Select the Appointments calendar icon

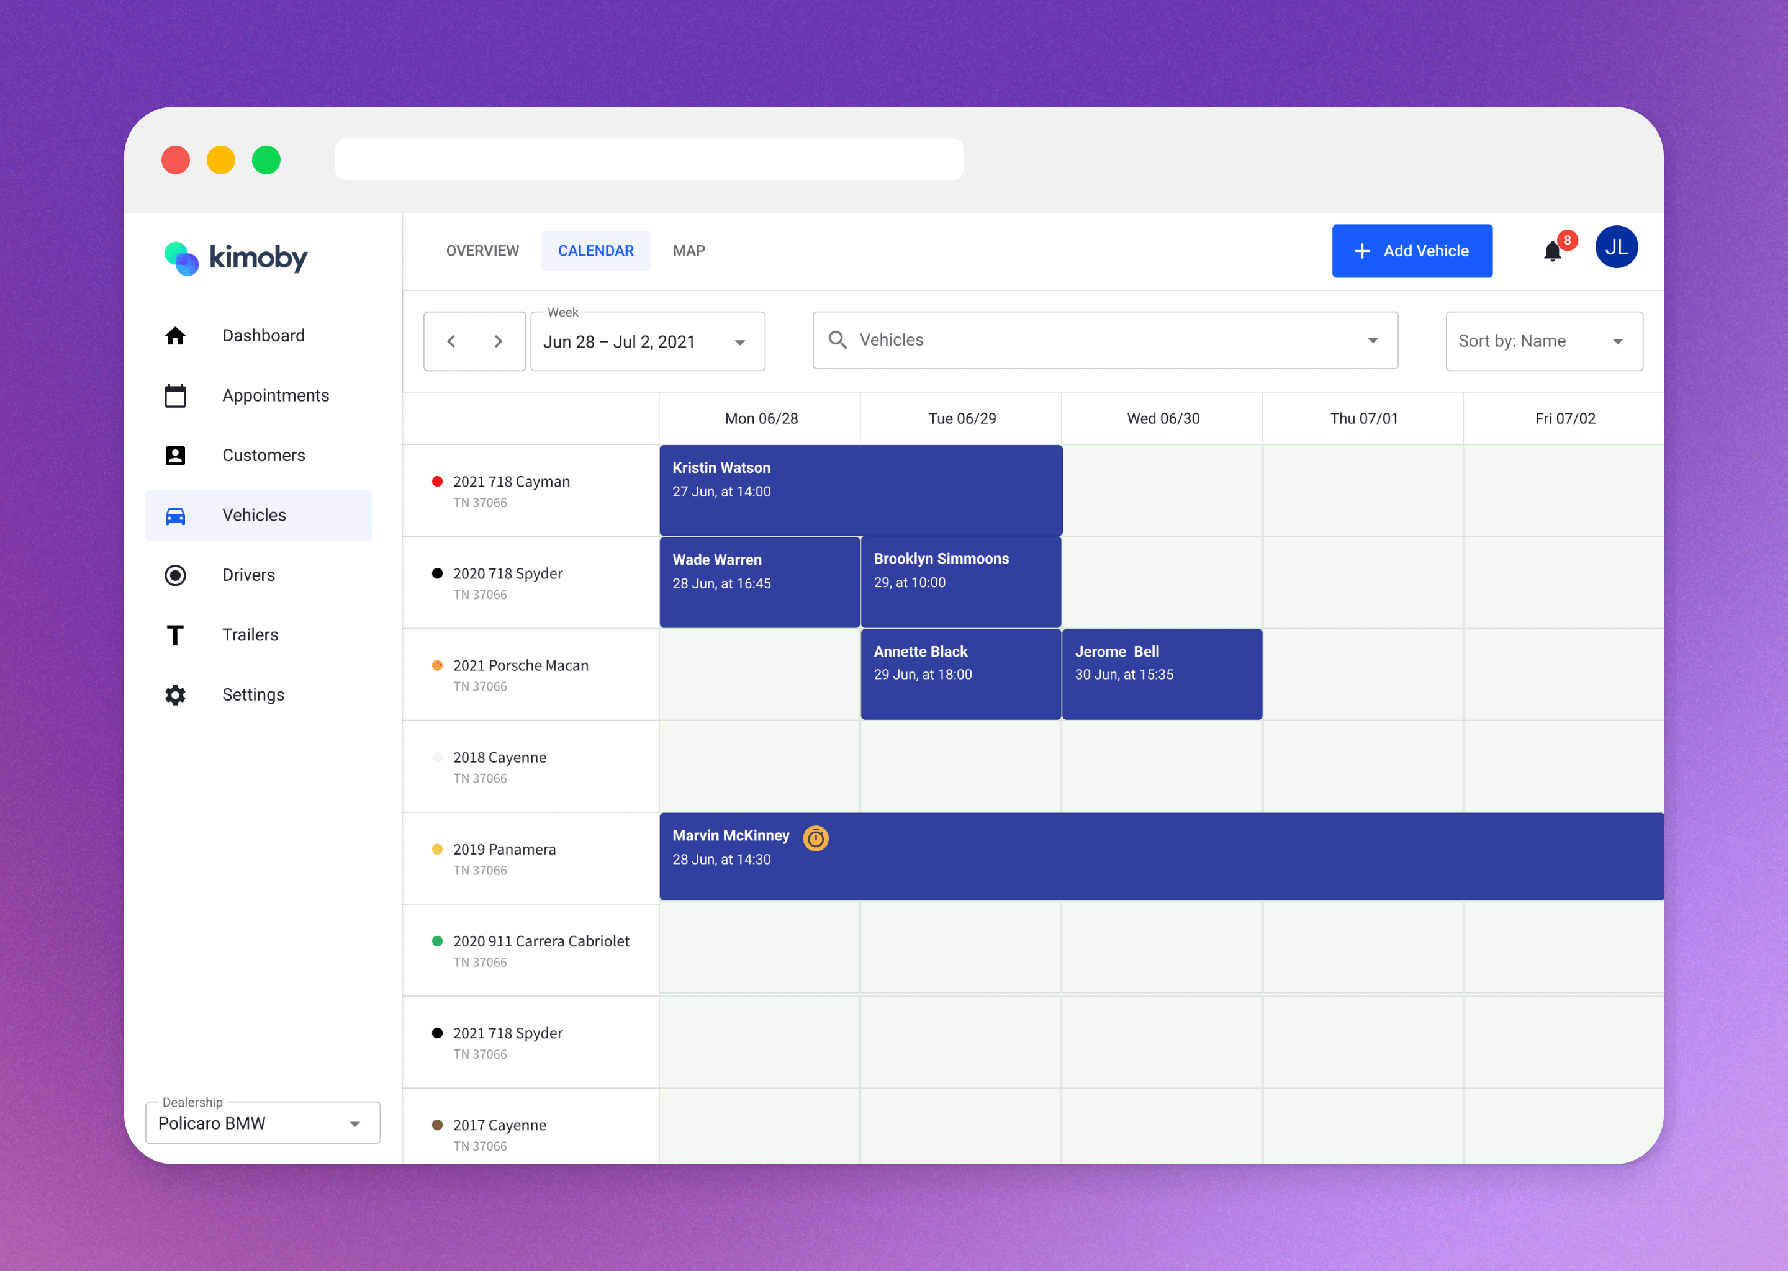tap(175, 395)
